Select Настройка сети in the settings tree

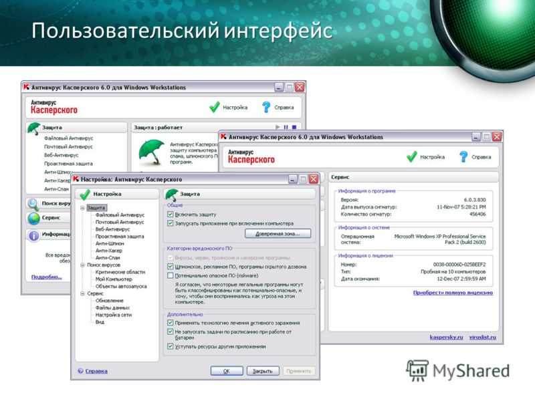(113, 315)
